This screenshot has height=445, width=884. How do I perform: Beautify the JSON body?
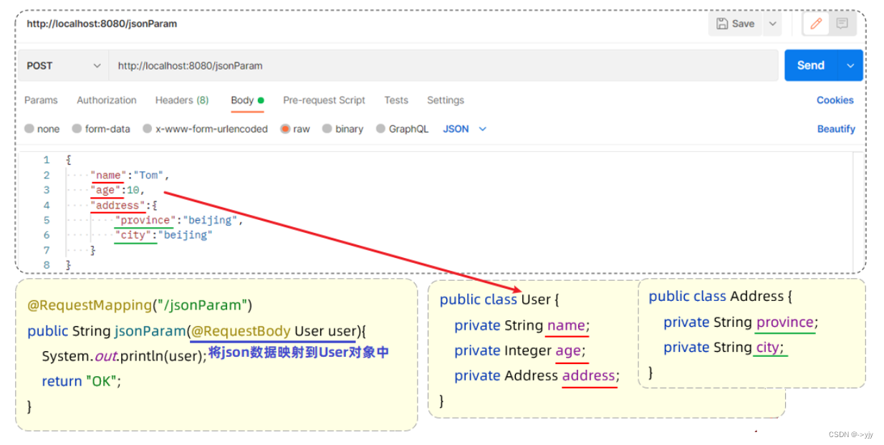(836, 129)
